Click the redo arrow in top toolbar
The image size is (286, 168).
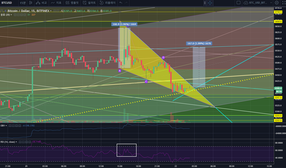click(x=126, y=3)
